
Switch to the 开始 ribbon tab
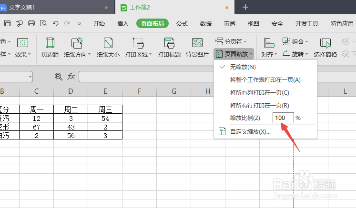pyautogui.click(x=99, y=24)
